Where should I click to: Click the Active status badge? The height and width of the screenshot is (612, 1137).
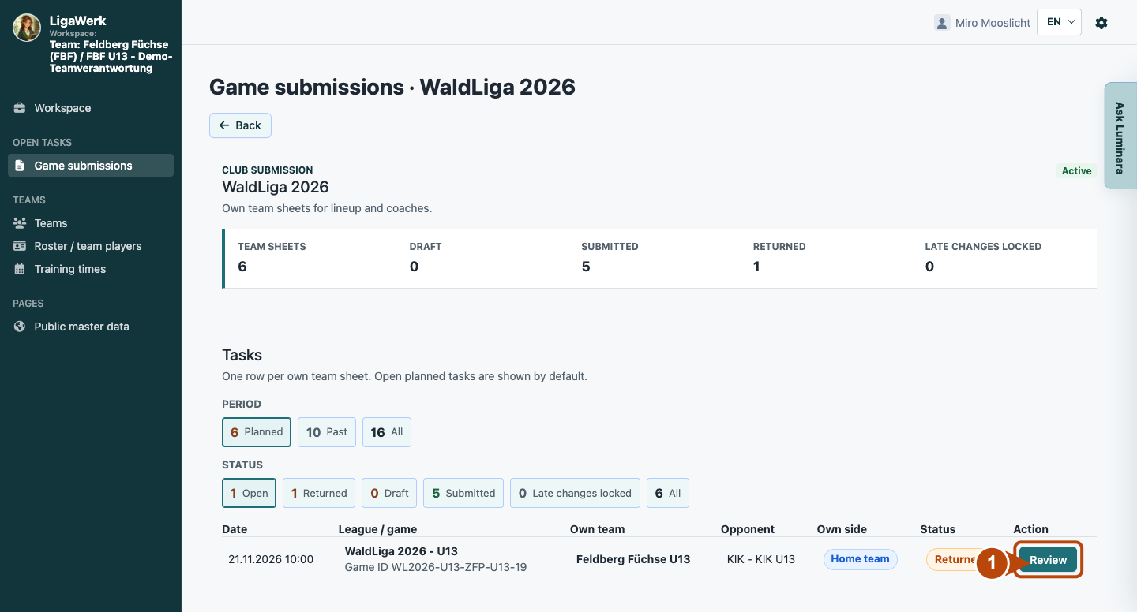click(1076, 171)
